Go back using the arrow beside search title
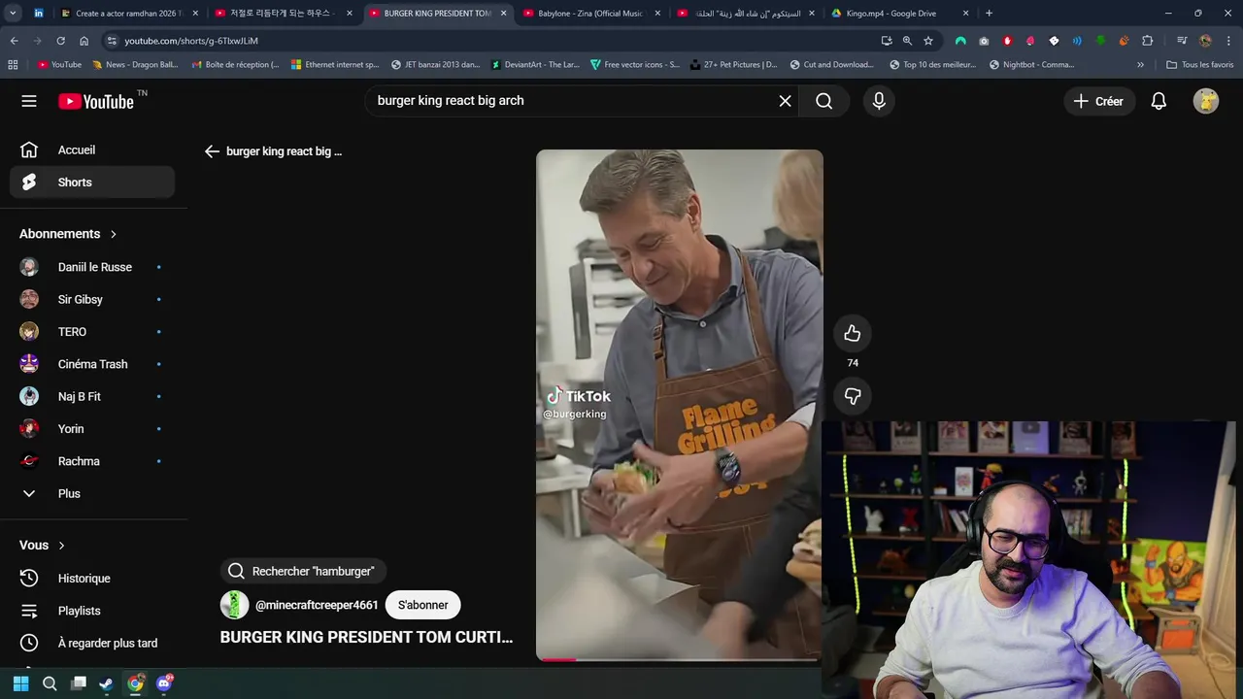Screen dimensions: 1243x699 coord(212,151)
